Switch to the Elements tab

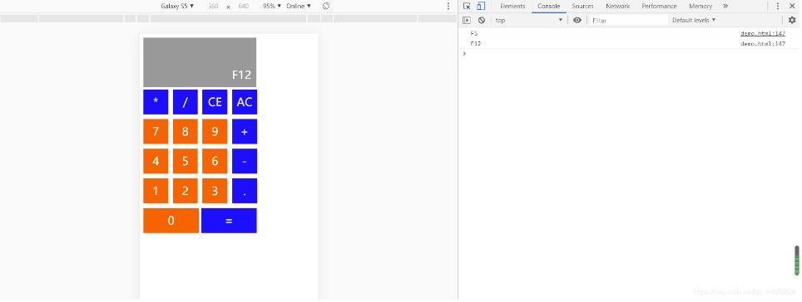pyautogui.click(x=512, y=6)
